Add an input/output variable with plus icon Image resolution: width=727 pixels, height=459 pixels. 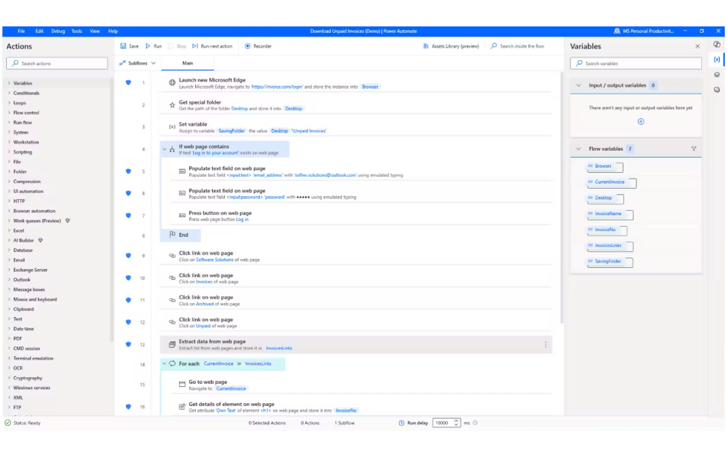[x=641, y=122]
